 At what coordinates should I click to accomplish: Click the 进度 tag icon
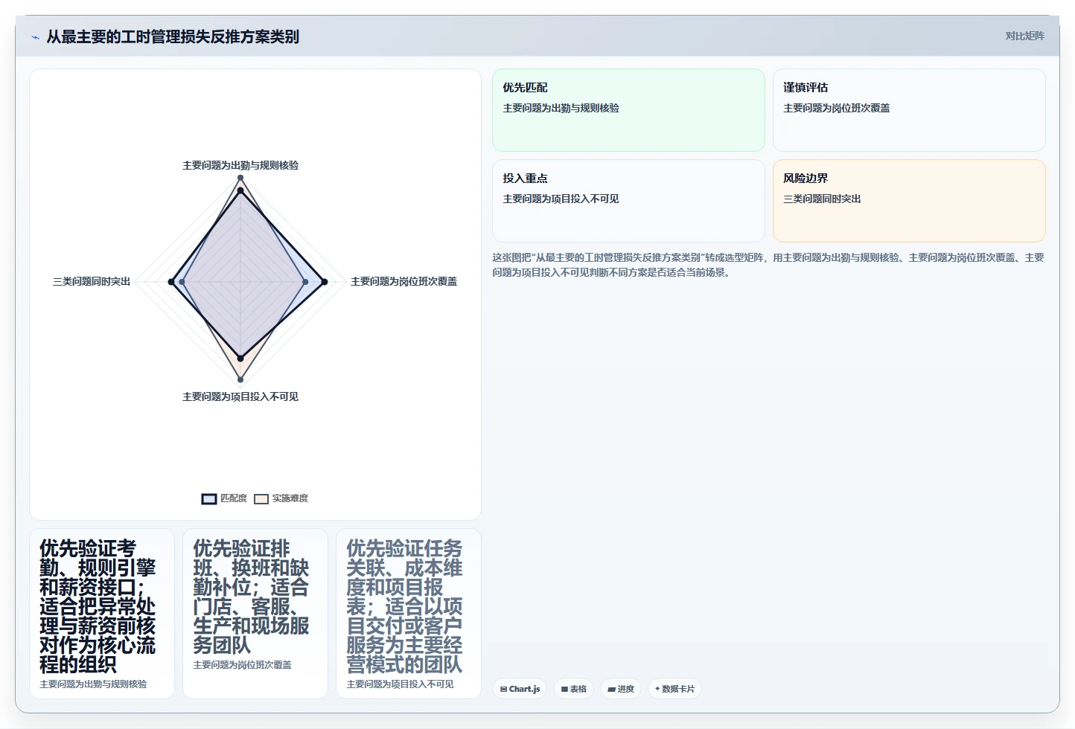tap(611, 690)
